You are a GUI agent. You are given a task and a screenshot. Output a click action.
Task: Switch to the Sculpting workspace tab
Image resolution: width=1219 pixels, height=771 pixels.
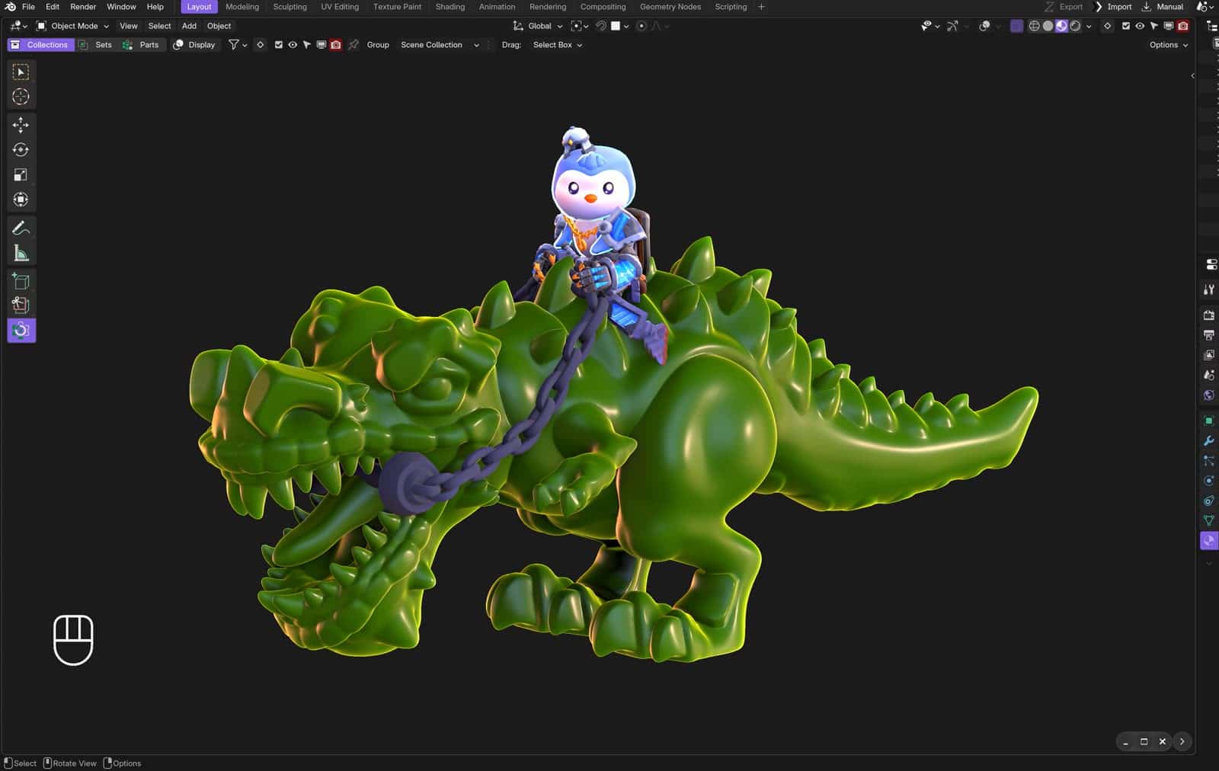[290, 6]
